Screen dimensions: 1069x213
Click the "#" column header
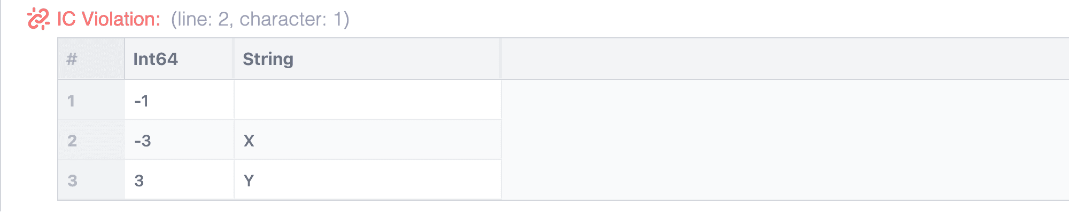click(72, 59)
